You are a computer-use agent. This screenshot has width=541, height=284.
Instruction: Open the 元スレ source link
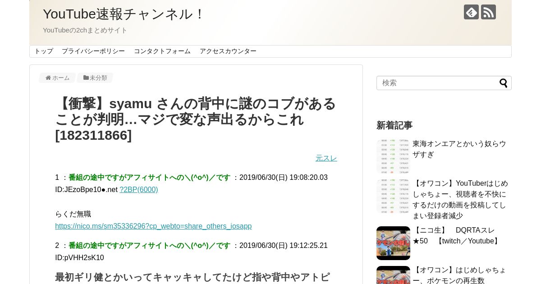tap(326, 158)
